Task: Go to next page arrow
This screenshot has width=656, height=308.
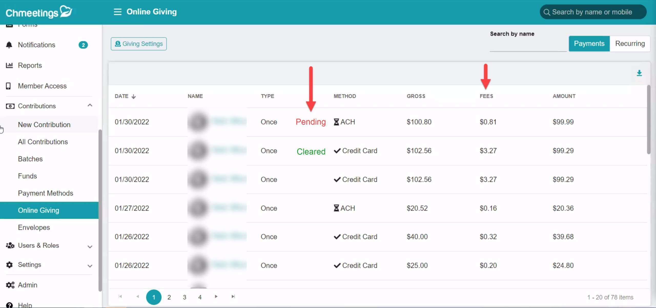Action: point(216,296)
